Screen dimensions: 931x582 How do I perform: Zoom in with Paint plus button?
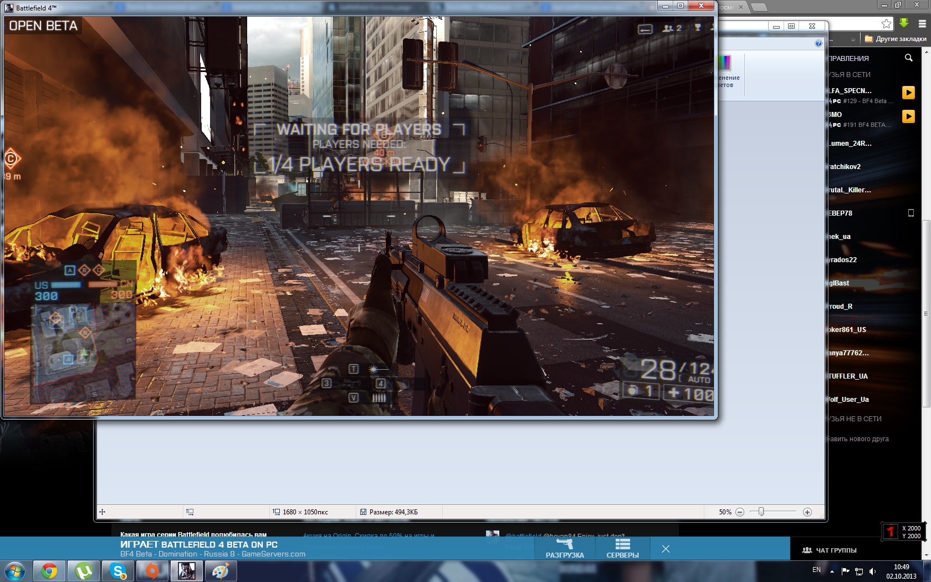pyautogui.click(x=807, y=512)
